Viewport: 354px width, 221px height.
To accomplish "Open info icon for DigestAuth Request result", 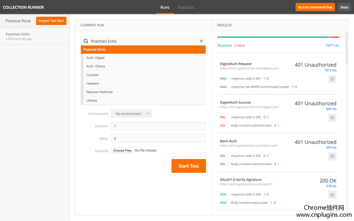I will (332, 79).
